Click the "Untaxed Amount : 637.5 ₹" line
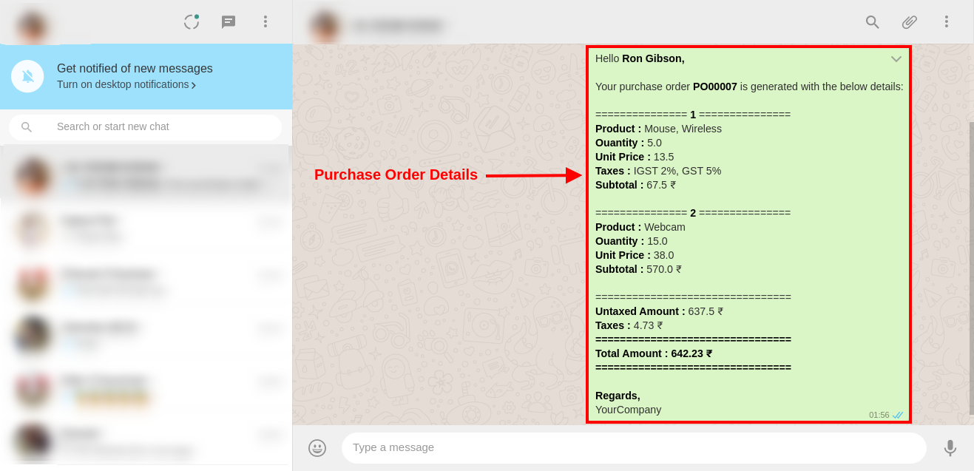The width and height of the screenshot is (974, 471). click(659, 311)
